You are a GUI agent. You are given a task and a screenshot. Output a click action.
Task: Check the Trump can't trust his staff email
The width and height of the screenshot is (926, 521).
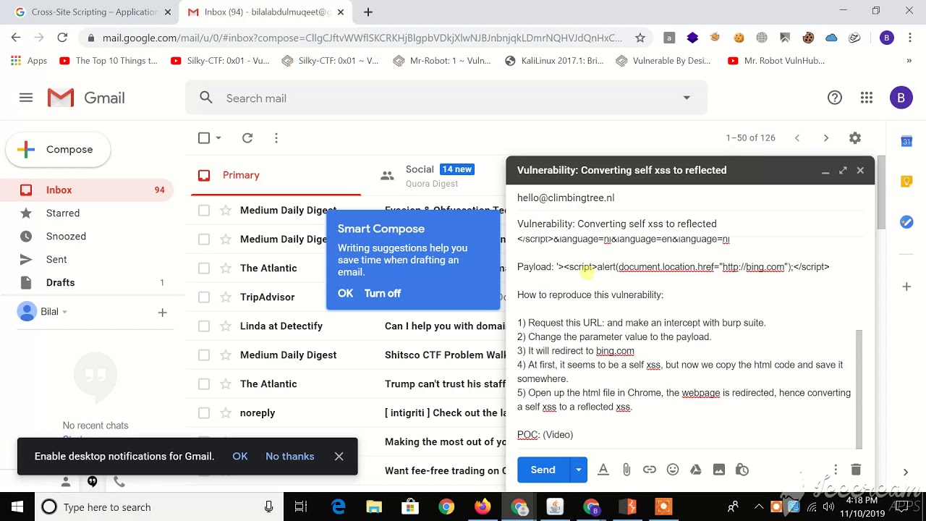tap(204, 384)
